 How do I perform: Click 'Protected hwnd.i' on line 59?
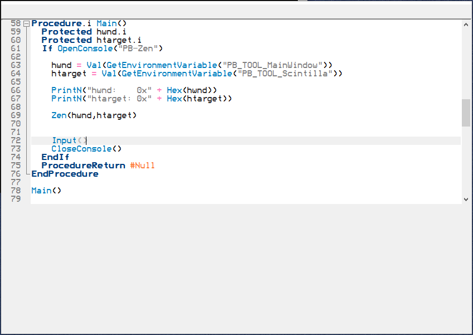(84, 32)
